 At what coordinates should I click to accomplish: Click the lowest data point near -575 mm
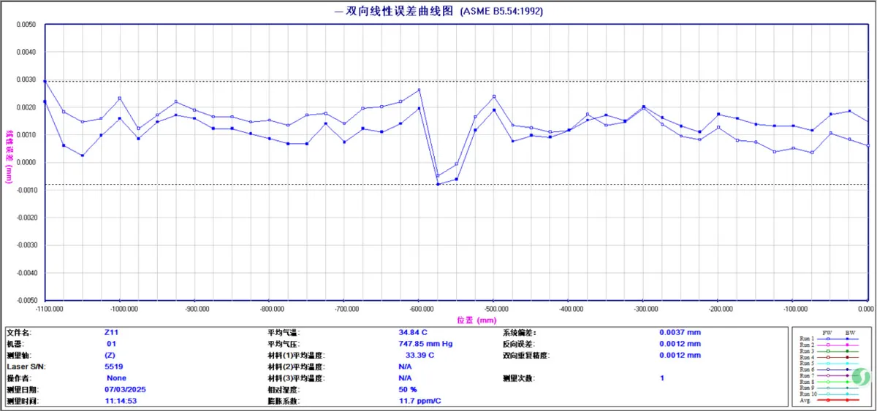(438, 184)
